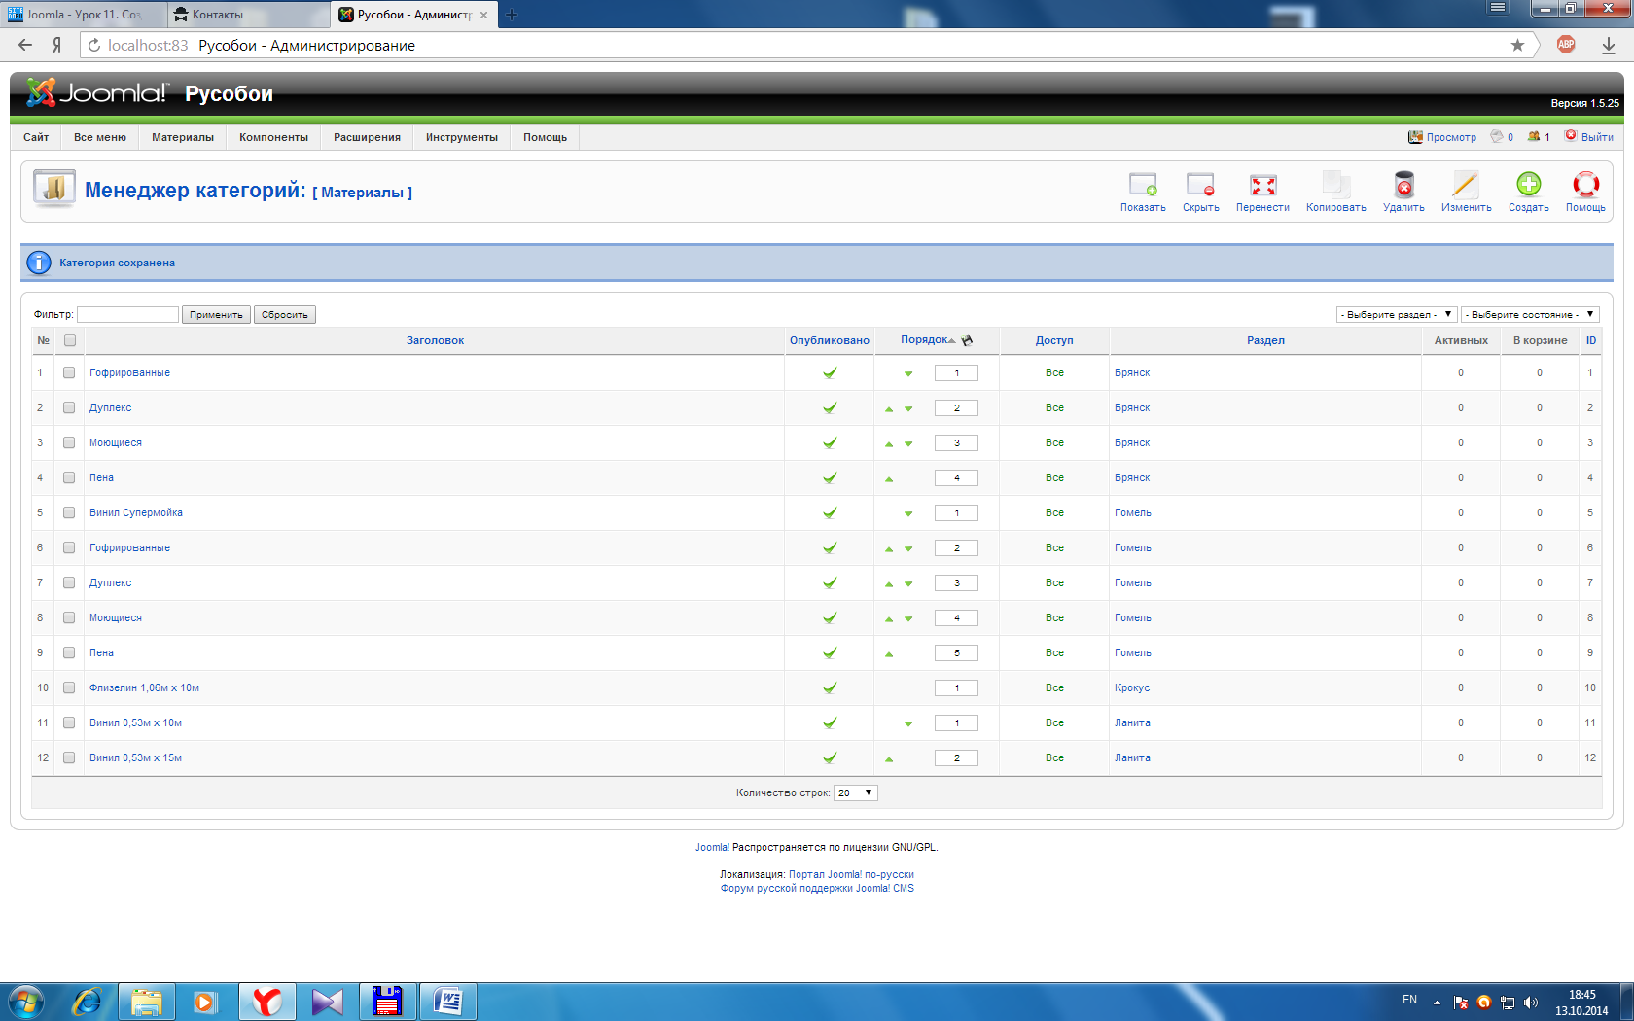The width and height of the screenshot is (1634, 1021).
Task: Open browser downloads arrow icon
Action: (1608, 45)
